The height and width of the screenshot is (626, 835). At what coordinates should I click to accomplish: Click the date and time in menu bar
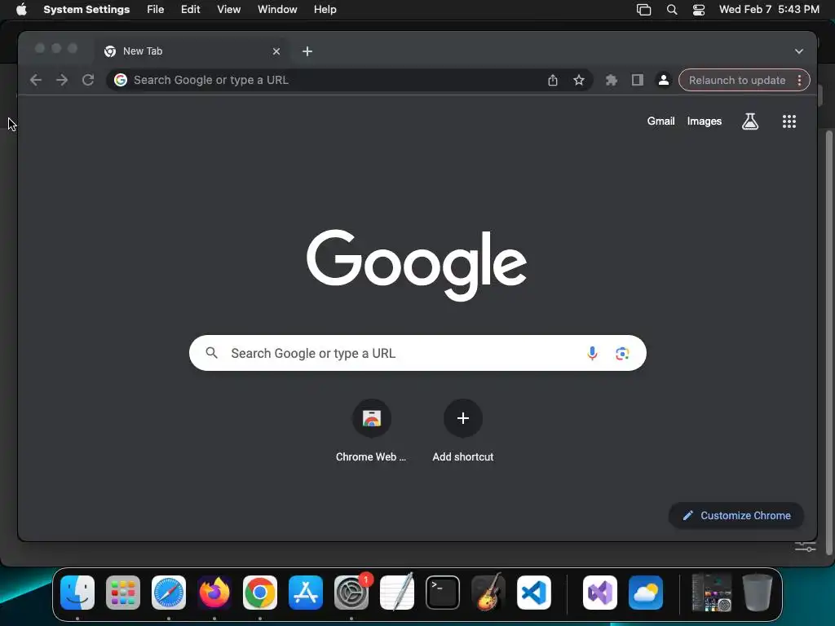coord(769,10)
